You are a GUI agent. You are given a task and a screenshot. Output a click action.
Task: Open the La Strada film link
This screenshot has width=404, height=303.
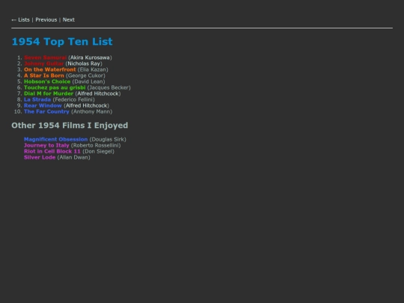tap(37, 100)
